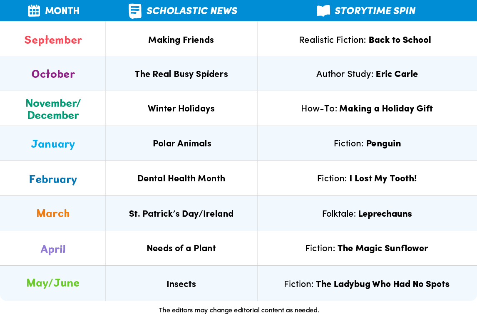Open The Real Busy Spiders topic
The image size is (477, 314).
181,74
